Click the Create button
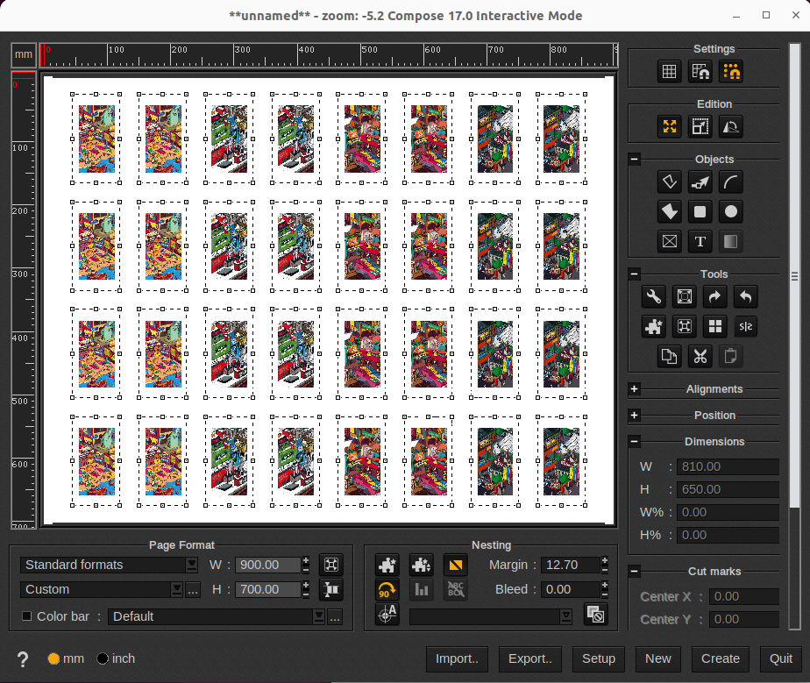The width and height of the screenshot is (810, 683). 720,658
